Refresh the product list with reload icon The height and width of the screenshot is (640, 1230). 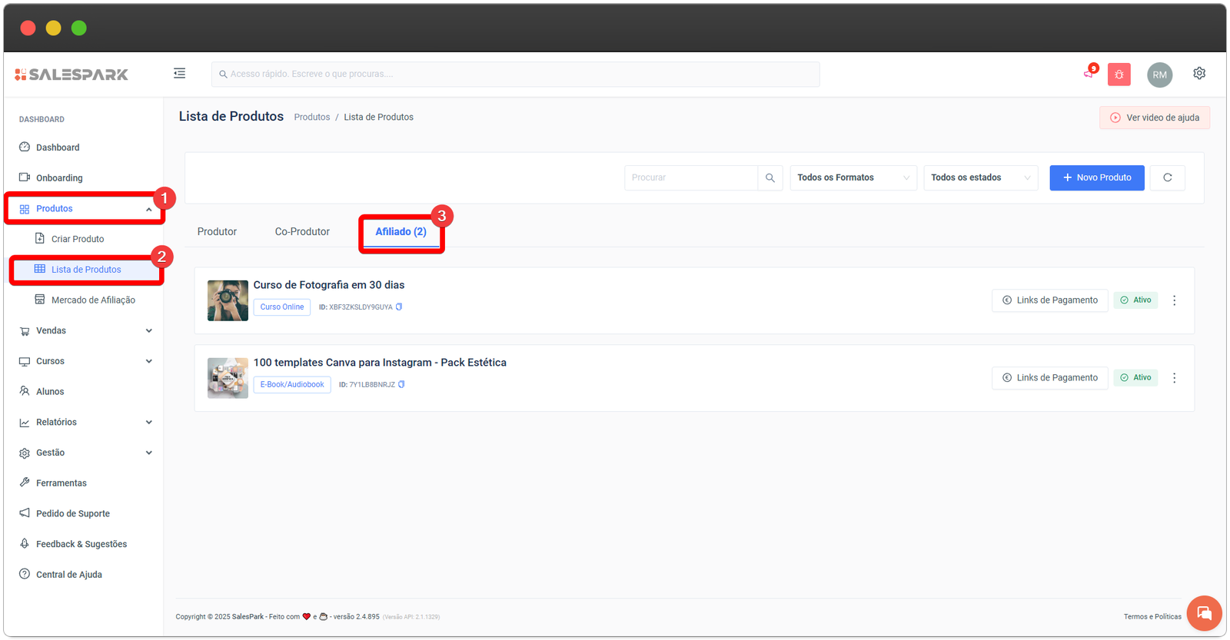[x=1167, y=178]
